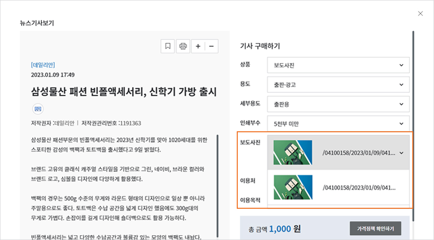Open the 상품 dropdown showing 보도사진

click(338, 65)
